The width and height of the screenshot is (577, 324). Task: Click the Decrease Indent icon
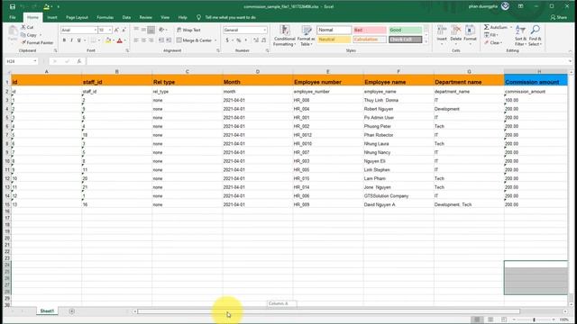(x=161, y=40)
